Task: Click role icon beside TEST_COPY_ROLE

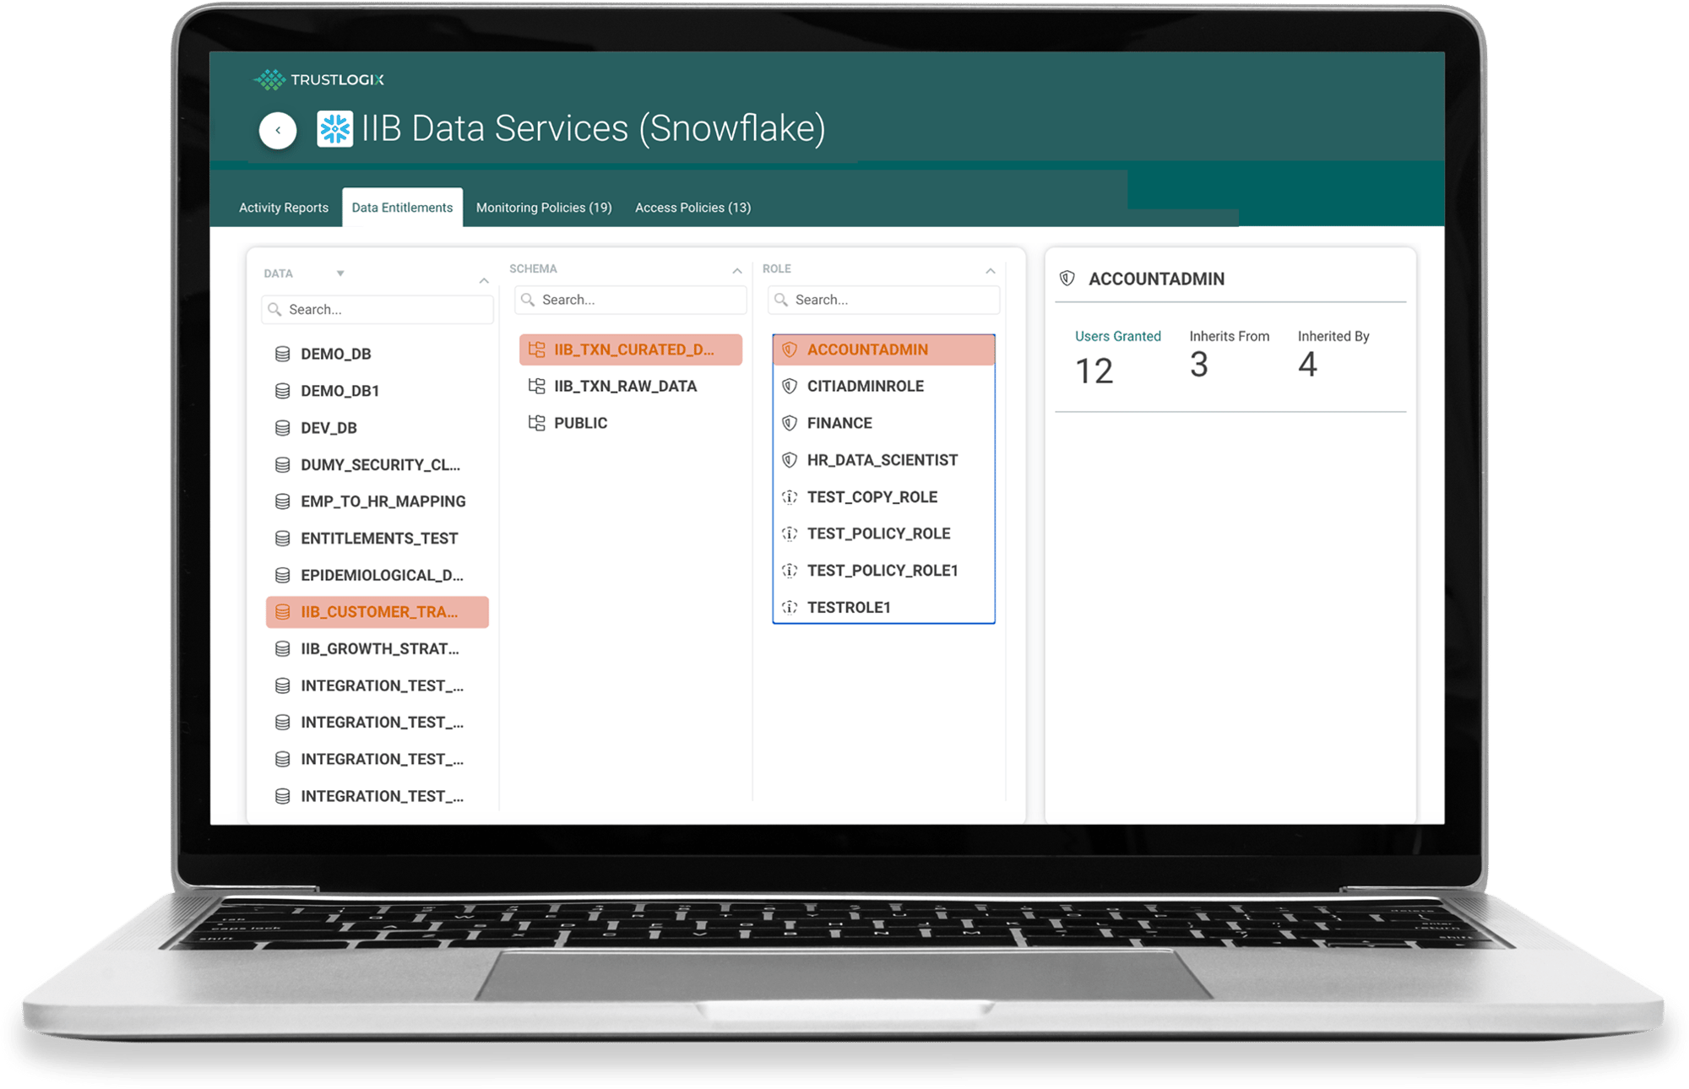Action: [x=790, y=497]
